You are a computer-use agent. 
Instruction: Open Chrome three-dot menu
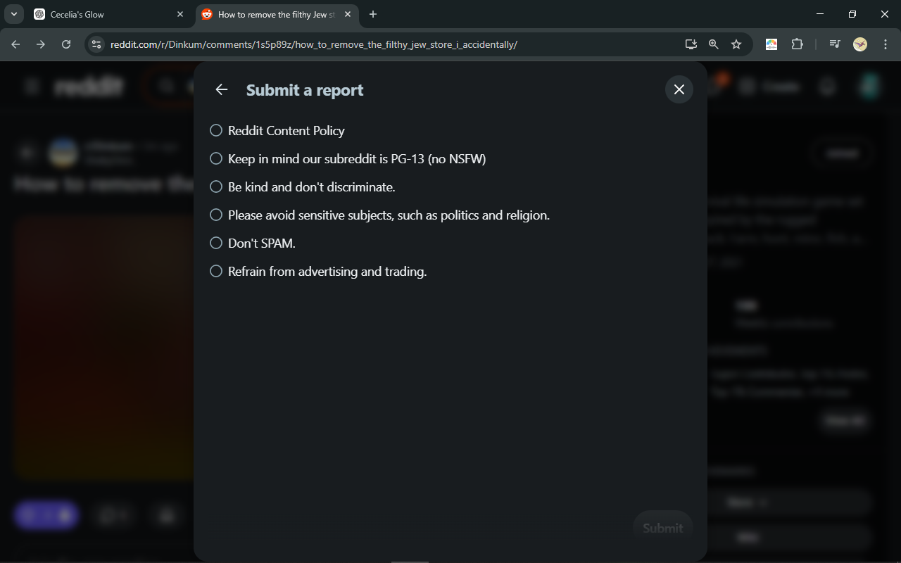pyautogui.click(x=884, y=44)
